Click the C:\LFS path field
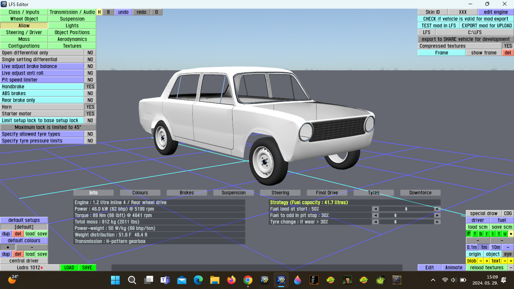Image resolution: width=514 pixels, height=289 pixels. 474,32
